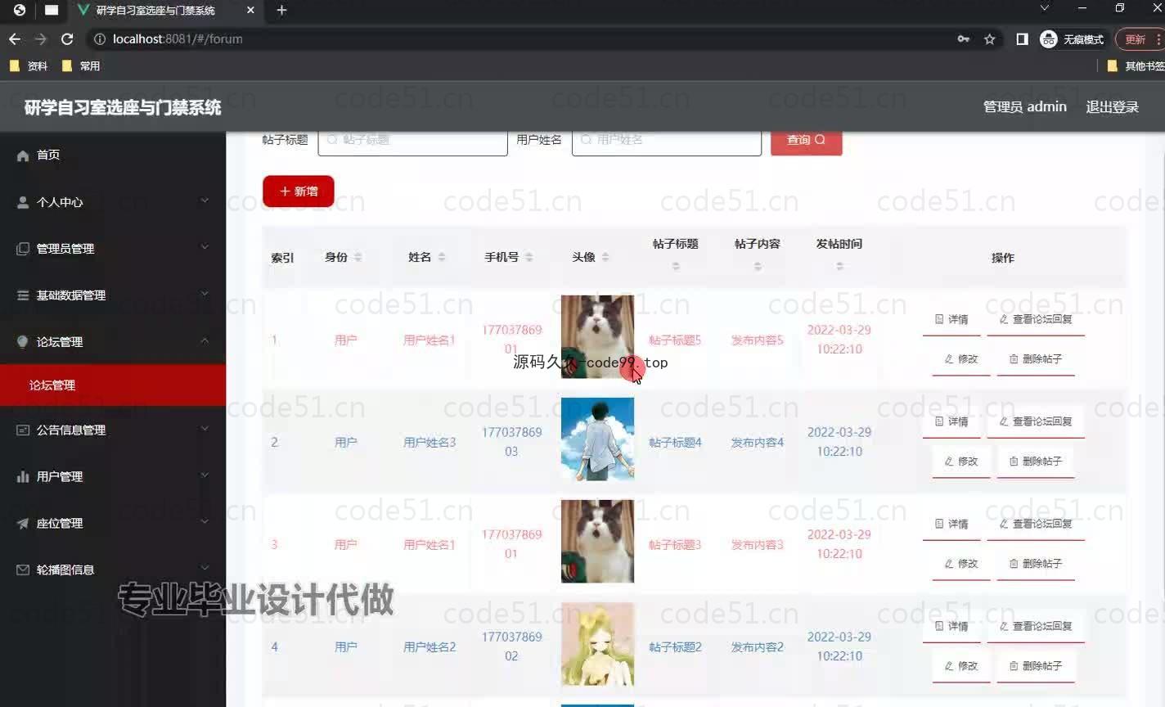Click the envelope icon beside 轮播图信息
The image size is (1165, 707).
point(23,570)
